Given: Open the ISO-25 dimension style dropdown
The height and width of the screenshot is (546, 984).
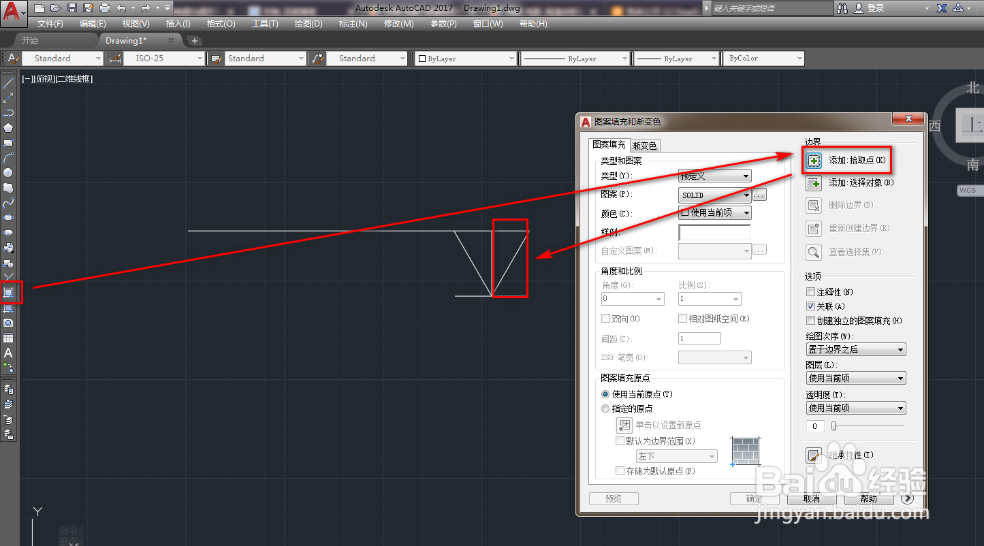Looking at the screenshot, I should (x=164, y=59).
